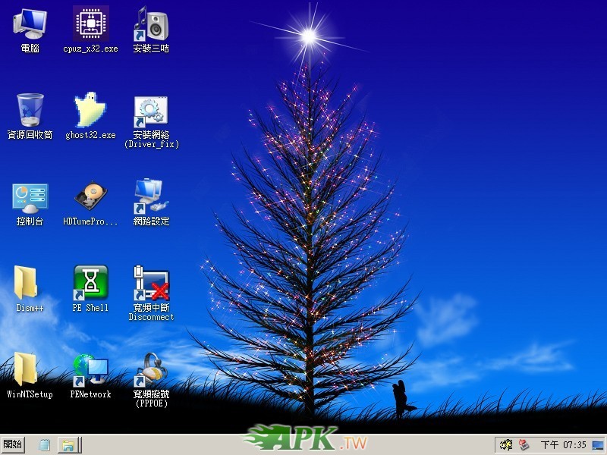Screen dimensions: 607x455
Task: Select the PENetwork globe icon
Action: pyautogui.click(x=90, y=370)
